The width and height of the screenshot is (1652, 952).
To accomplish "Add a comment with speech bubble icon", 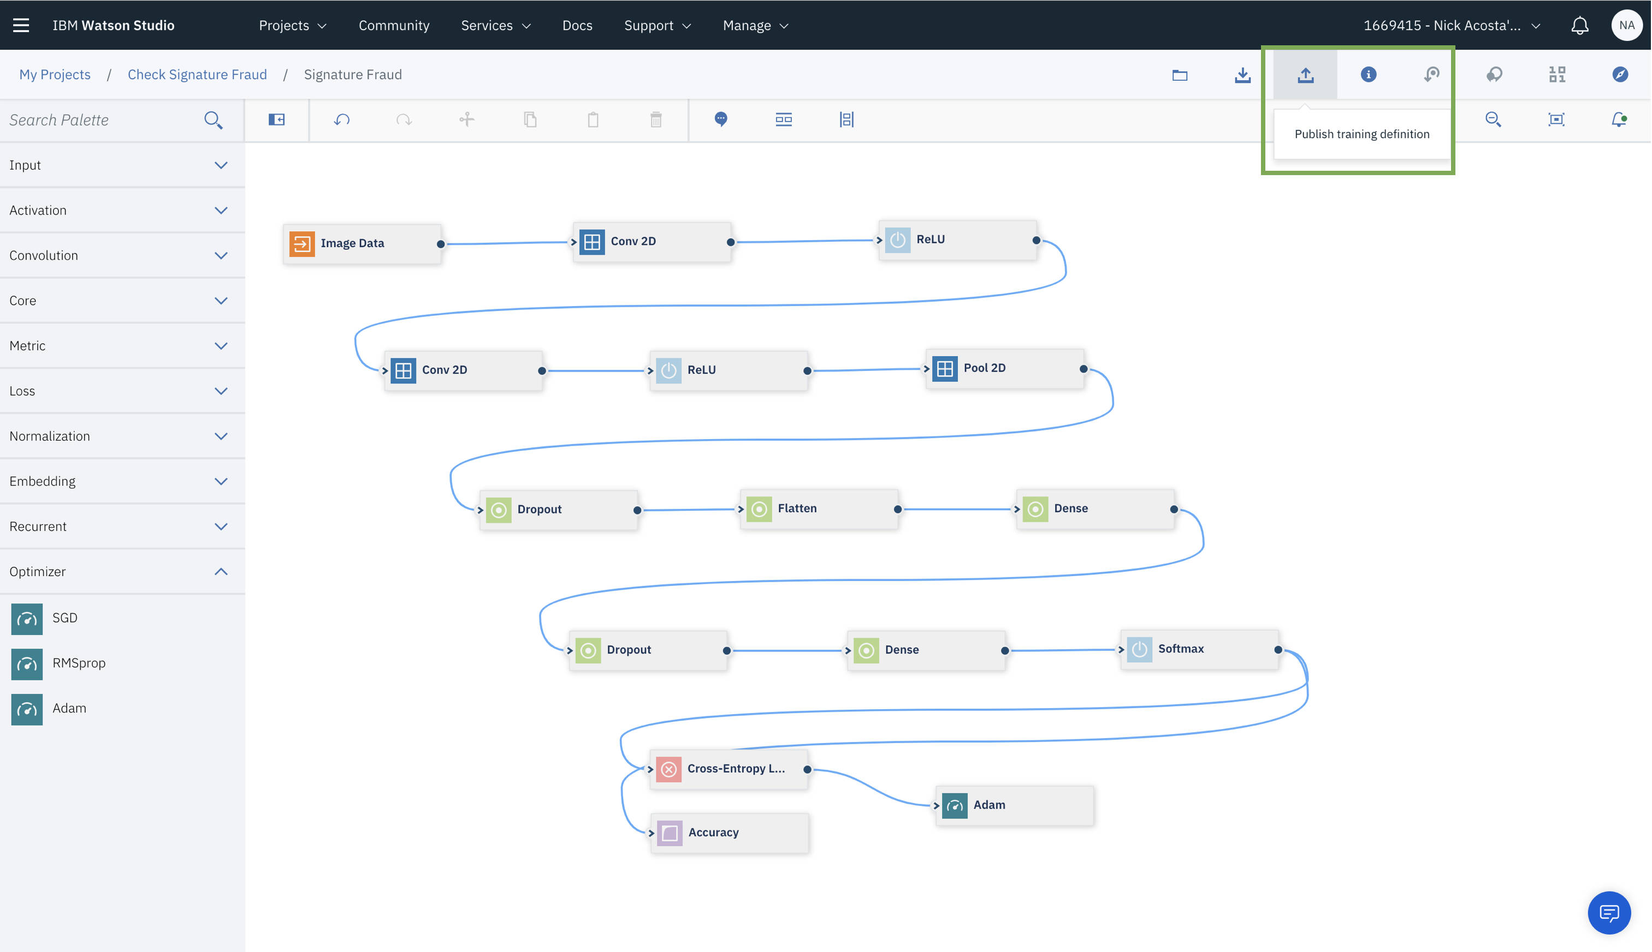I will 721,119.
